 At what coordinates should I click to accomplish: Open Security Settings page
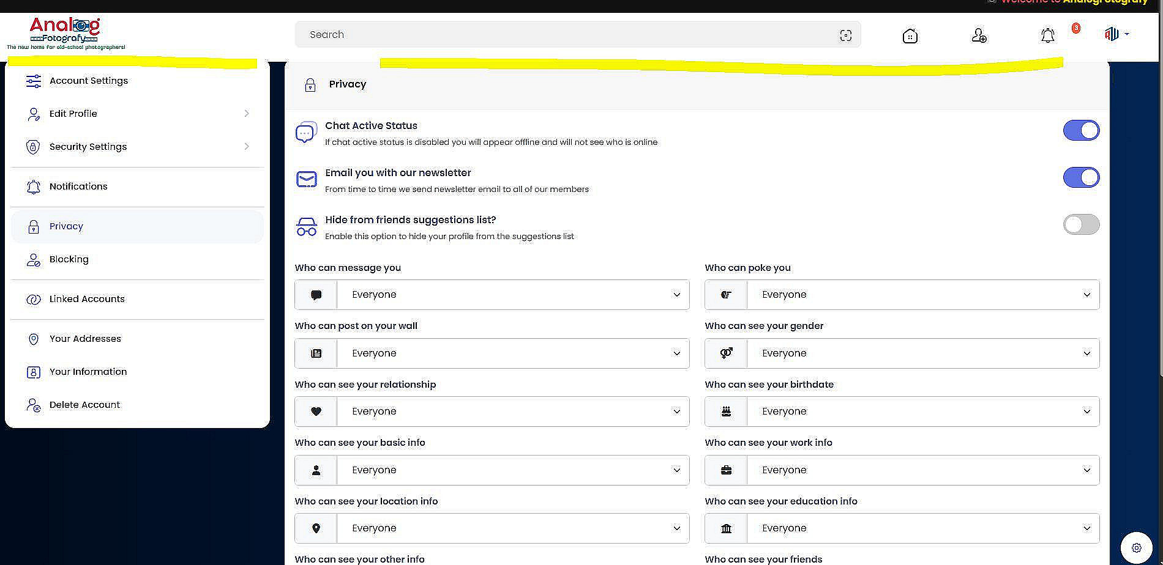pyautogui.click(x=137, y=147)
